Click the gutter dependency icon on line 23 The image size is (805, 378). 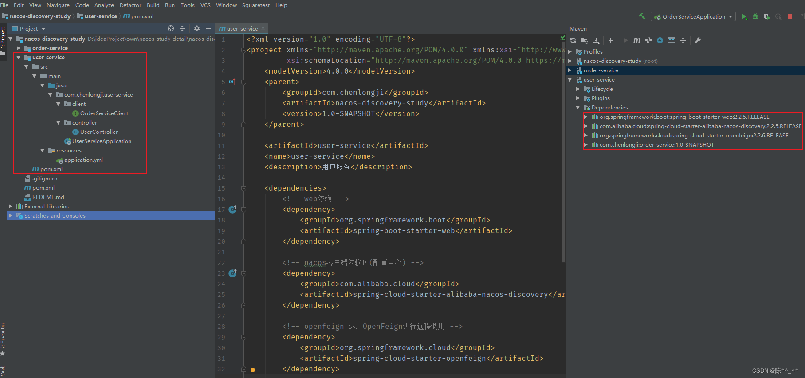(x=232, y=273)
